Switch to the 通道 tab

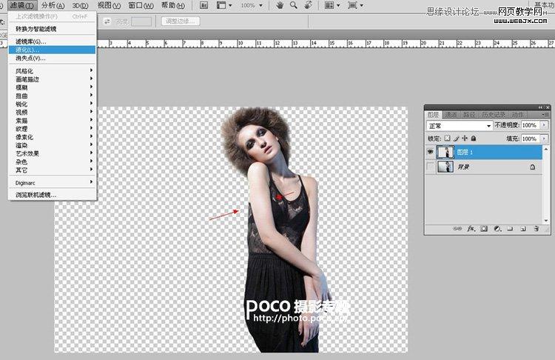451,115
